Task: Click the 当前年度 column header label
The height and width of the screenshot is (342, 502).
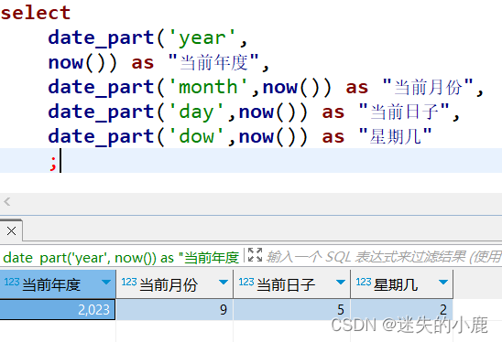Action: pyautogui.click(x=51, y=284)
